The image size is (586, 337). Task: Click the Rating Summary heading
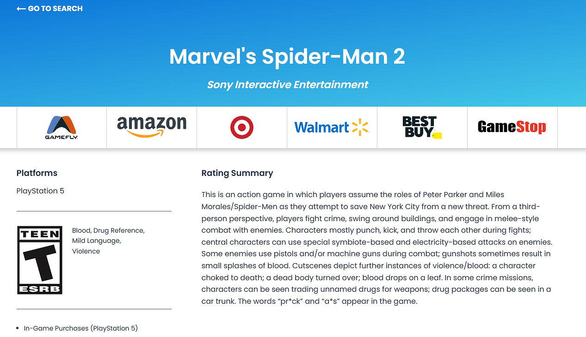pos(237,173)
